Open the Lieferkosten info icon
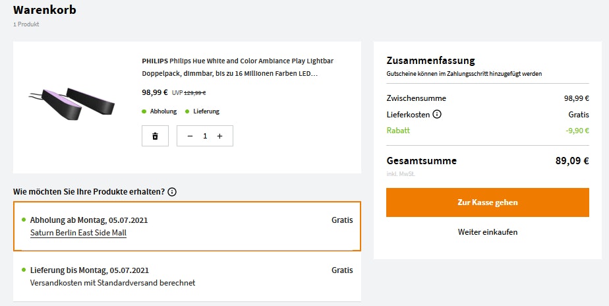The height and width of the screenshot is (306, 609). [437, 115]
